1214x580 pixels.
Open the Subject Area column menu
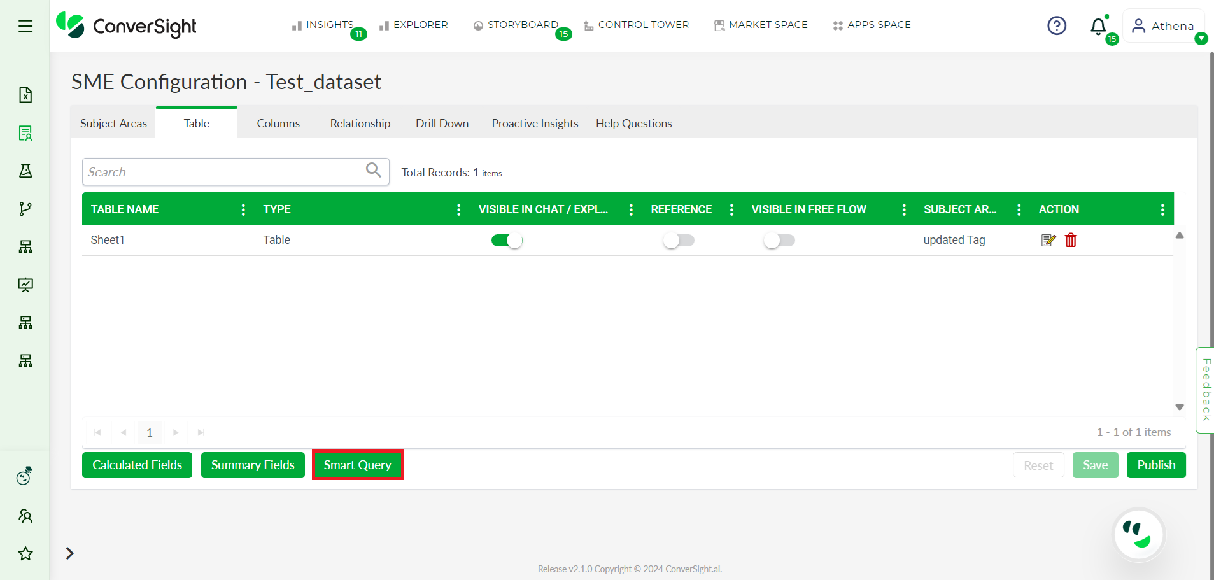[x=1019, y=209]
